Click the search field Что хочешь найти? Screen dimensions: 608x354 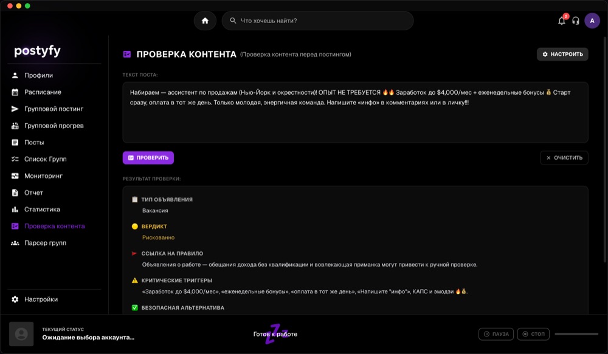[317, 21]
